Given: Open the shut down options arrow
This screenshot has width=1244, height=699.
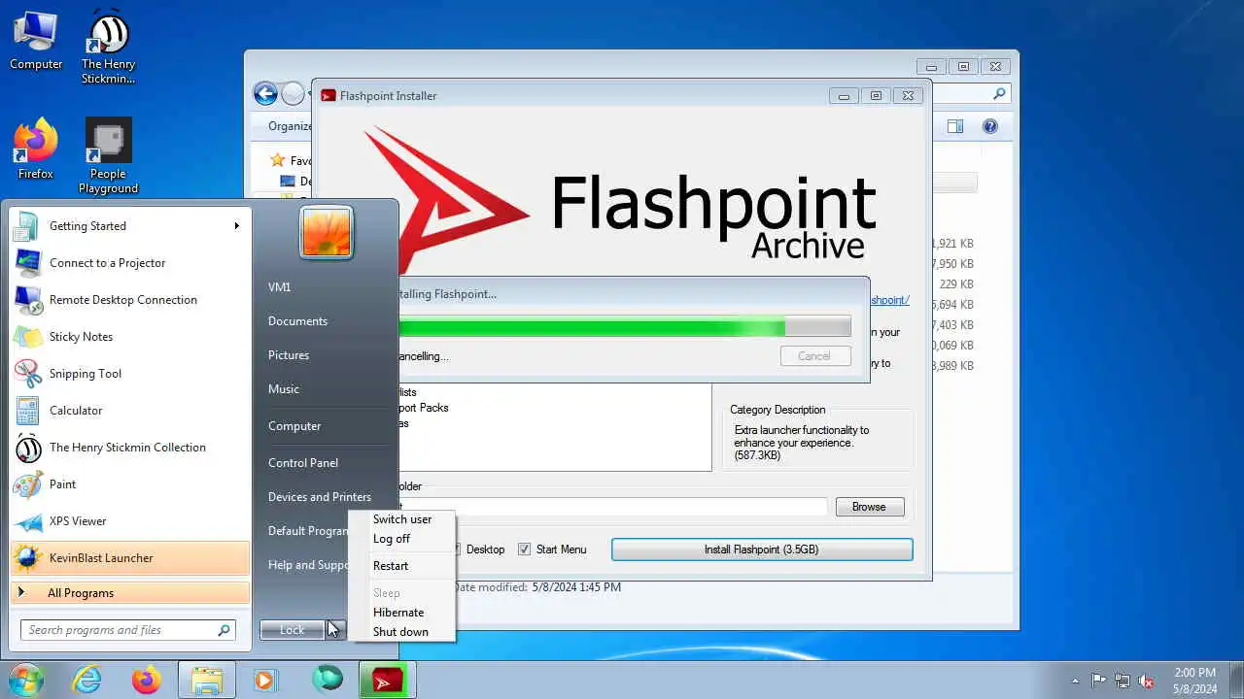Looking at the screenshot, I should click(x=334, y=630).
